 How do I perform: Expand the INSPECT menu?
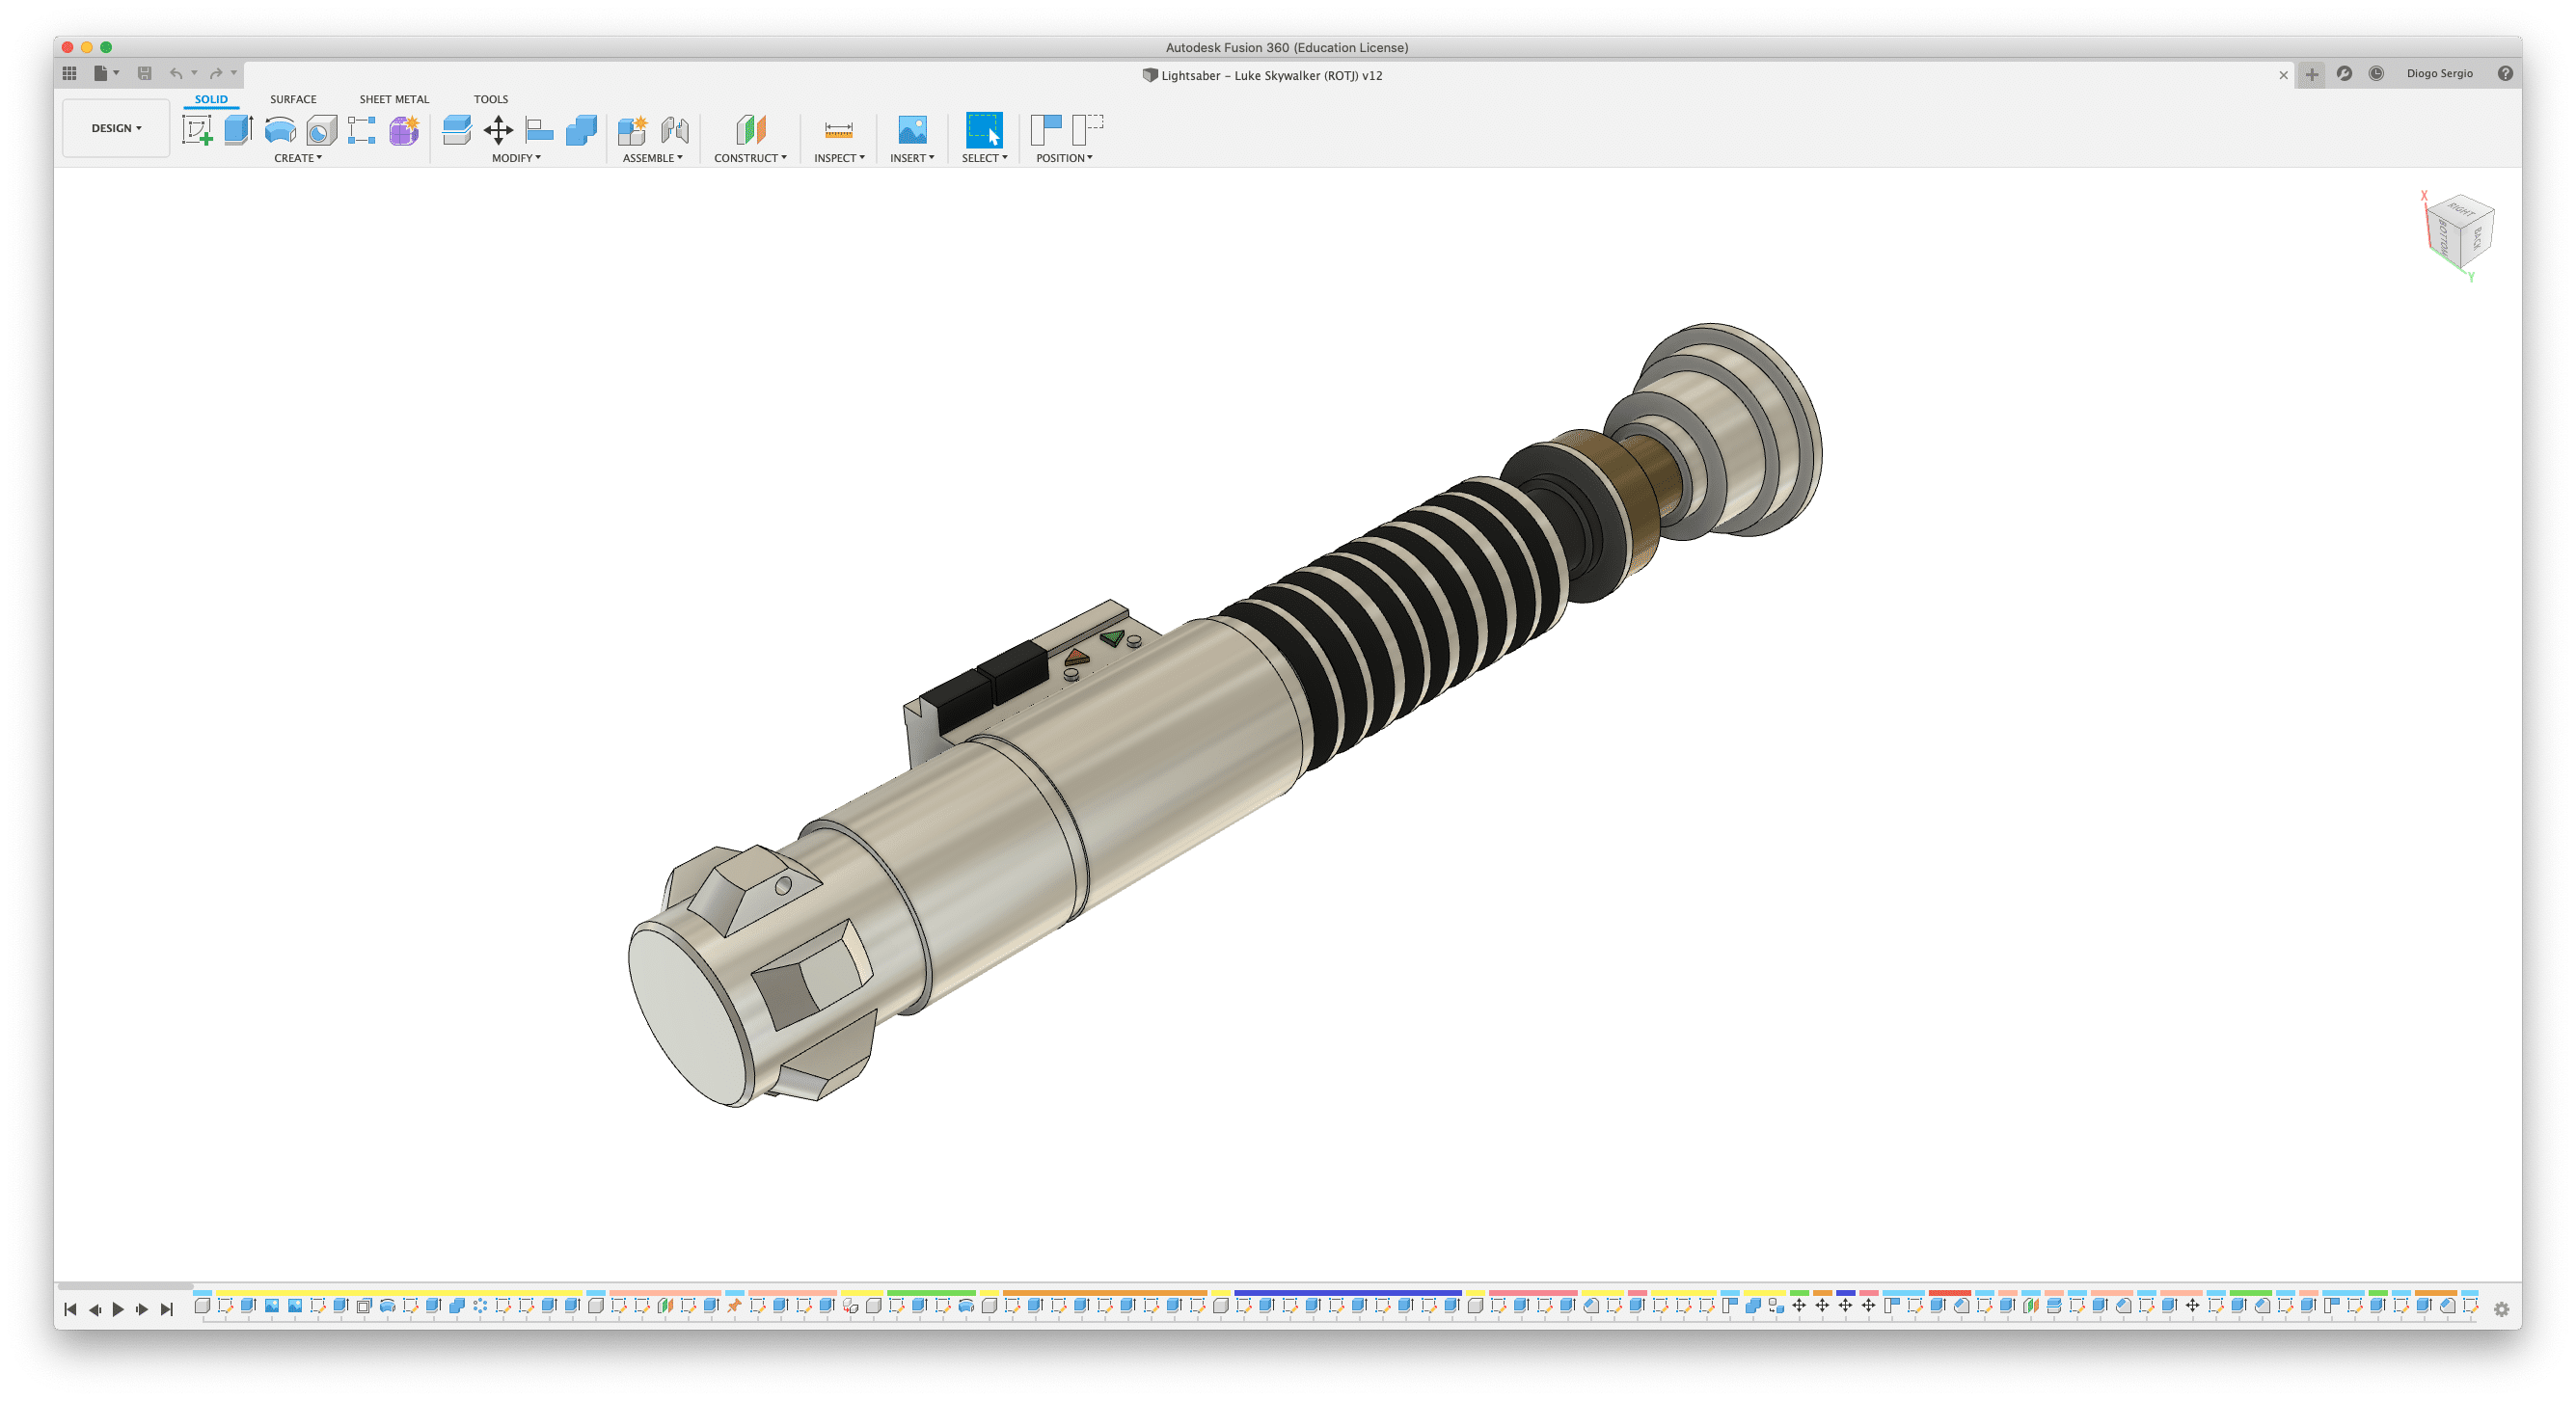click(839, 158)
